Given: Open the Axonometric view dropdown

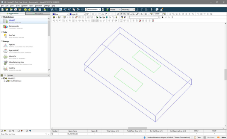Looking at the screenshot, I should (93, 9).
